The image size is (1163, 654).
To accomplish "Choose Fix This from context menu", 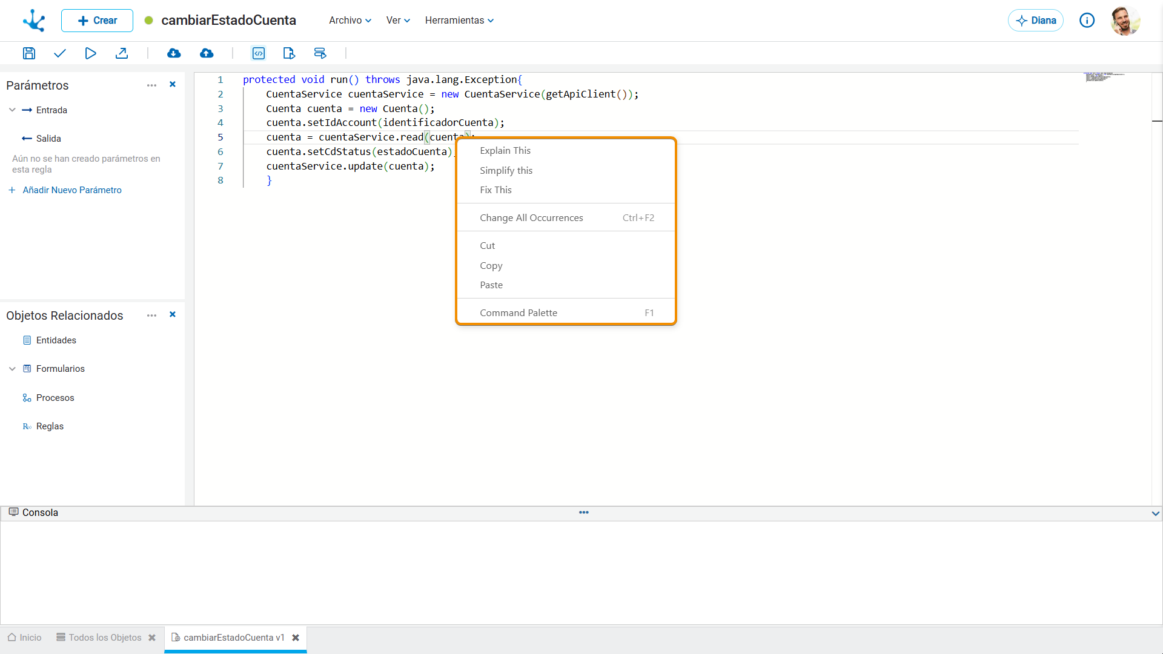I will point(566,190).
